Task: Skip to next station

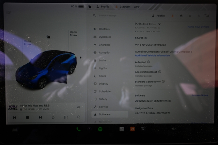Action: click(40, 117)
